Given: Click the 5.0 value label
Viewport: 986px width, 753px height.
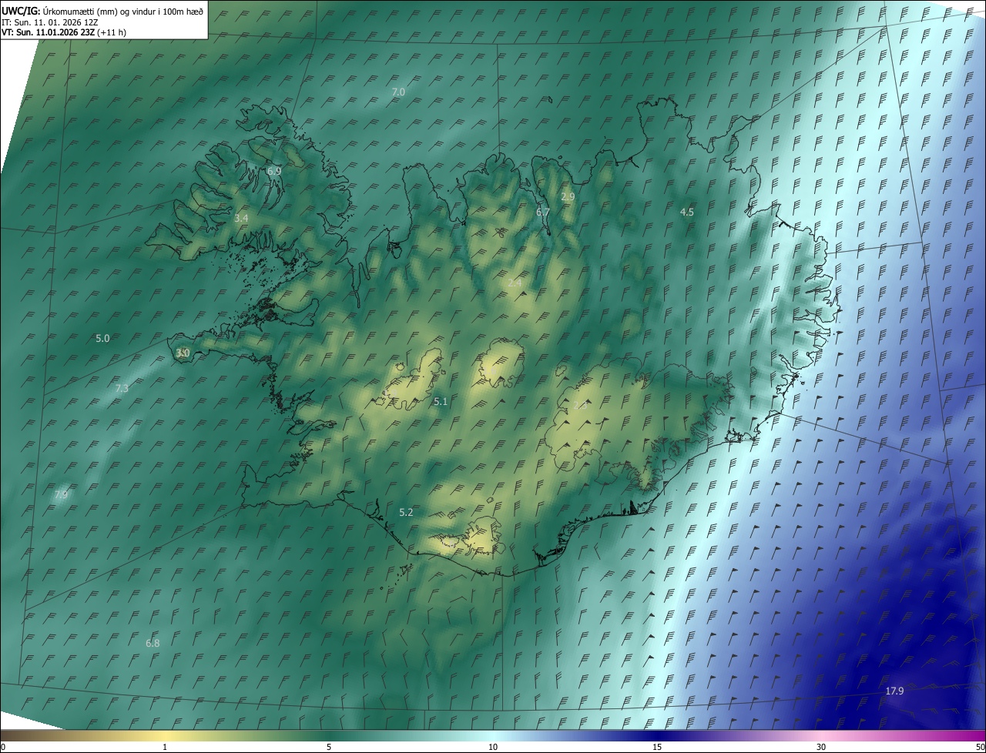Looking at the screenshot, I should pos(102,338).
